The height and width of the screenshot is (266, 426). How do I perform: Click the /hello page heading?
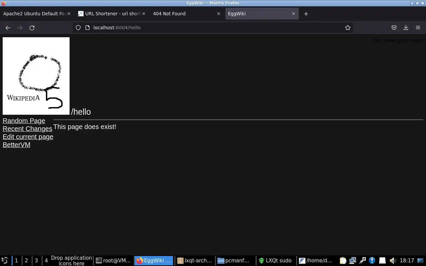coord(81,112)
